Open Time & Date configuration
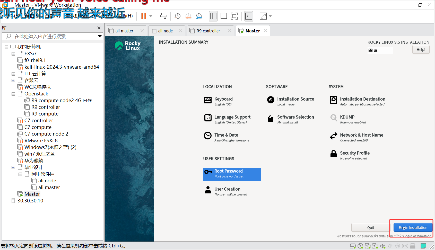The height and width of the screenshot is (250, 435). pyautogui.click(x=227, y=137)
